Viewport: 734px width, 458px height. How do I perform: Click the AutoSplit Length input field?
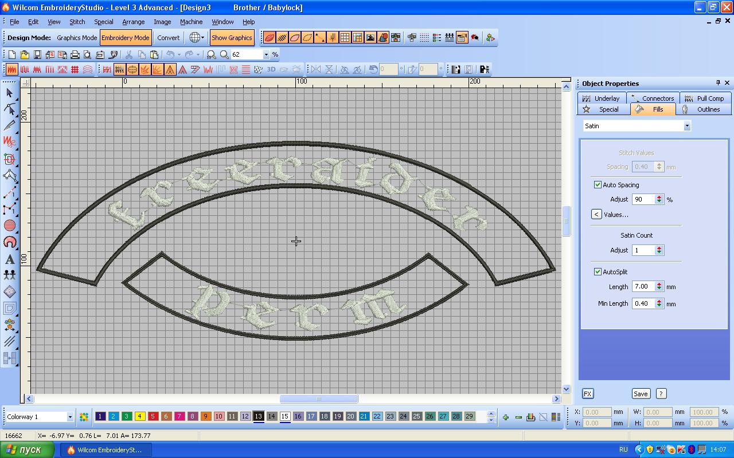(643, 286)
